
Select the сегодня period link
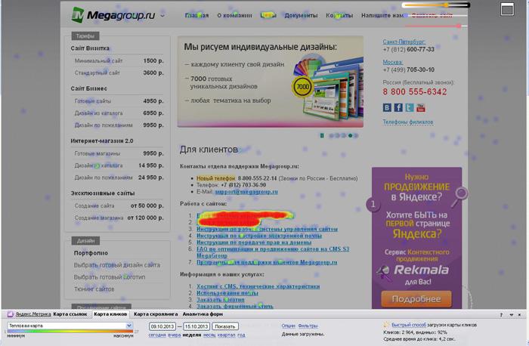157,335
